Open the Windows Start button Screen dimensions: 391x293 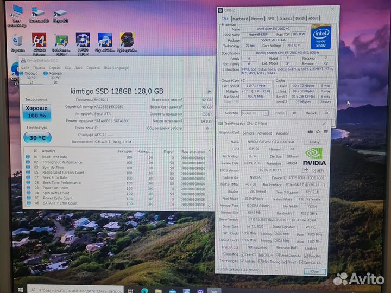click(x=21, y=290)
